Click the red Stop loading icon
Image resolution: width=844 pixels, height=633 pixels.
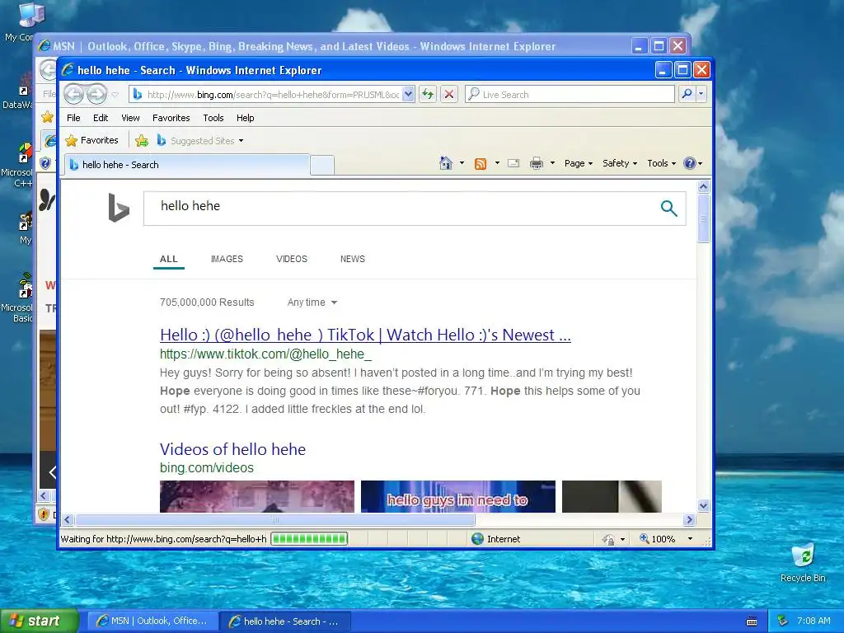448,94
